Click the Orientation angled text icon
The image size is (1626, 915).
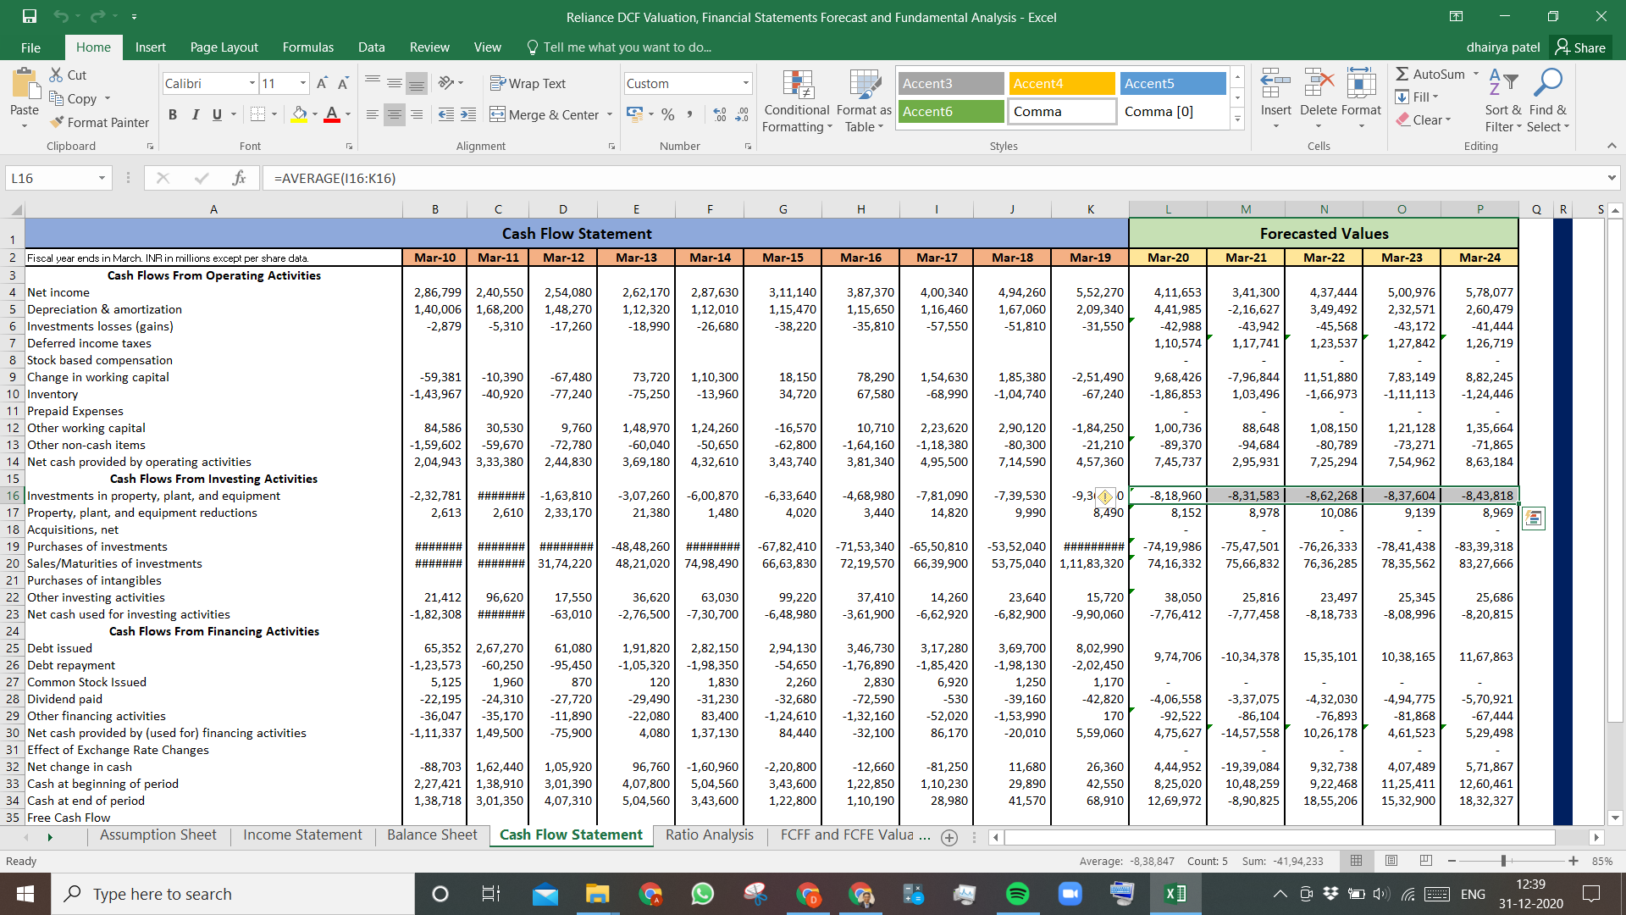445,83
